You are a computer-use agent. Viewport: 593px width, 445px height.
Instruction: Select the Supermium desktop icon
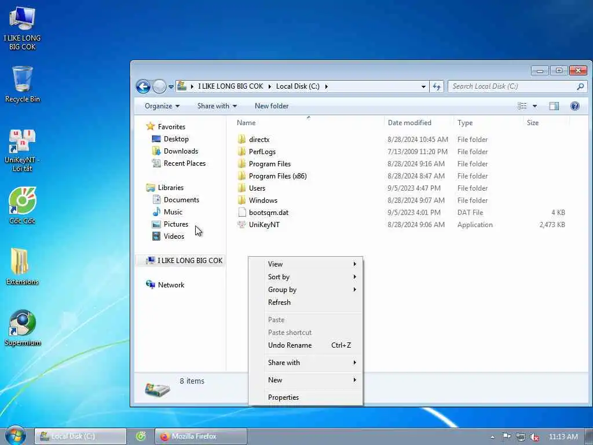tap(23, 328)
